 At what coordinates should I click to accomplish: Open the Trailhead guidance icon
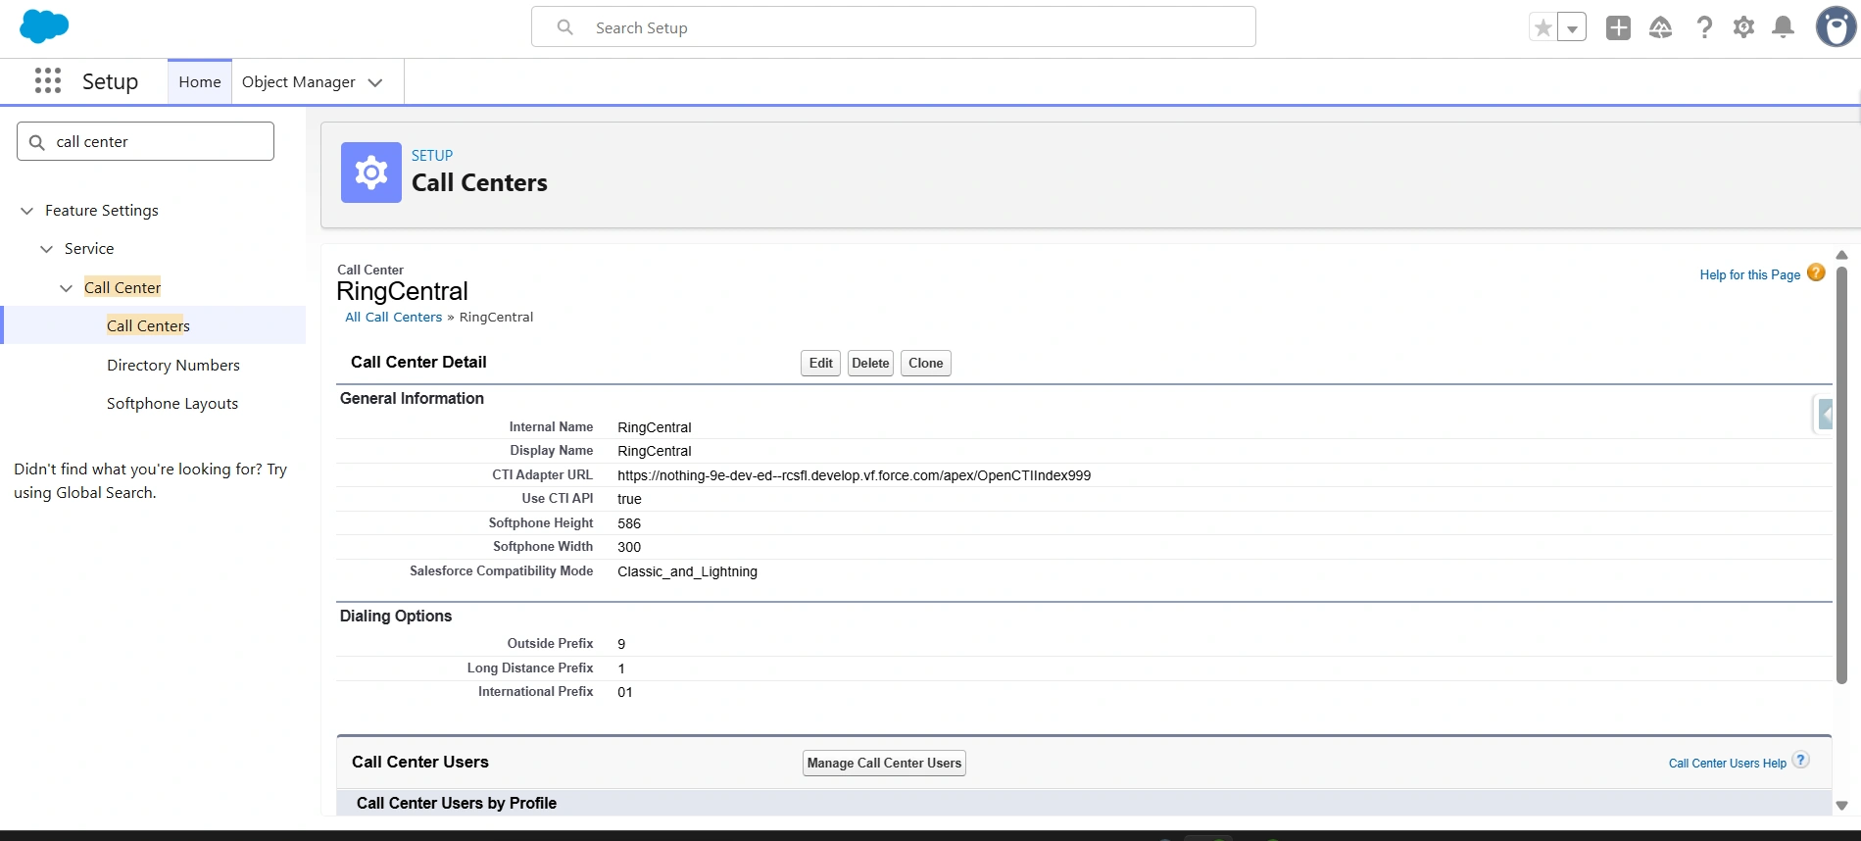tap(1660, 27)
